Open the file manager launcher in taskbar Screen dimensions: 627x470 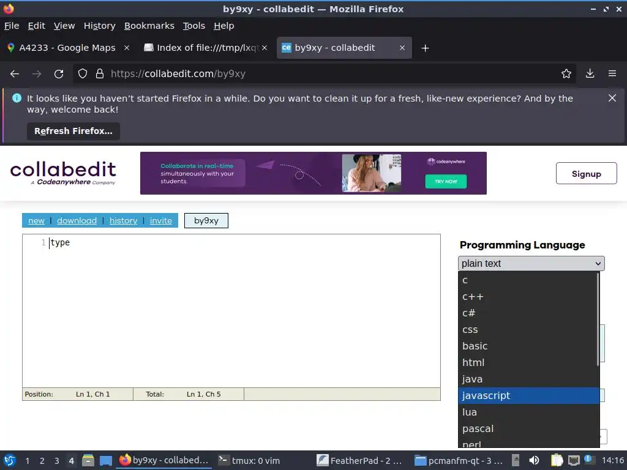coord(88,461)
